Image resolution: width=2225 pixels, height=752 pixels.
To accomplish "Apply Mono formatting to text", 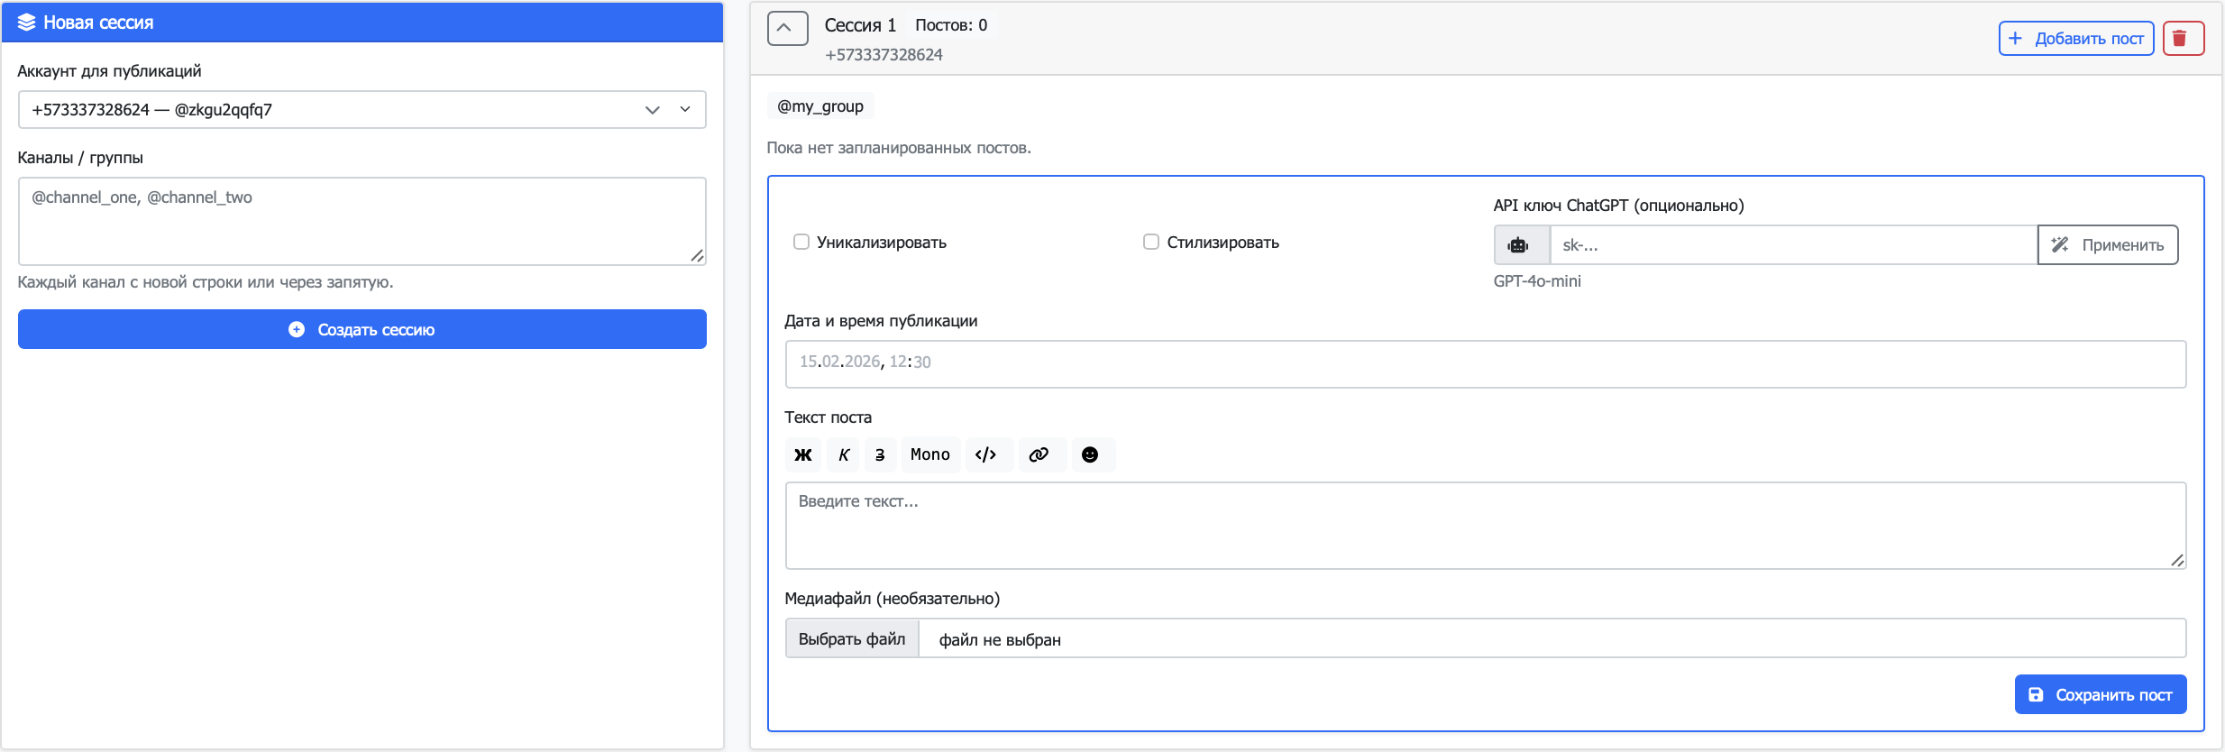I will click(x=930, y=454).
